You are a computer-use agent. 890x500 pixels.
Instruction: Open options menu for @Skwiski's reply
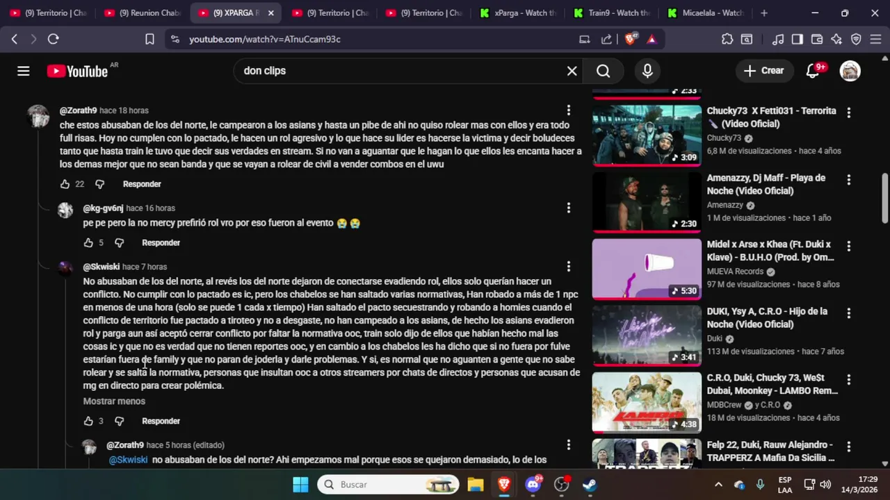(x=568, y=267)
